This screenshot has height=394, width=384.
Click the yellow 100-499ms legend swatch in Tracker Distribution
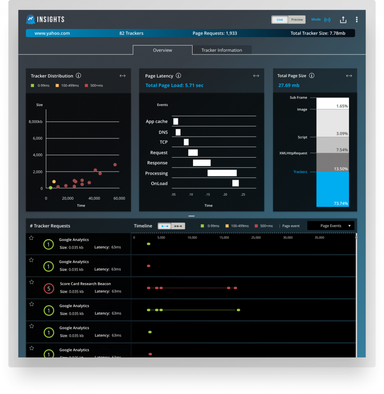[x=57, y=86]
